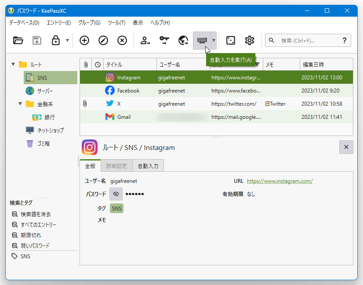The width and height of the screenshot is (363, 285).
Task: Click the 旧Twitter memo cell
Action: [x=275, y=104]
